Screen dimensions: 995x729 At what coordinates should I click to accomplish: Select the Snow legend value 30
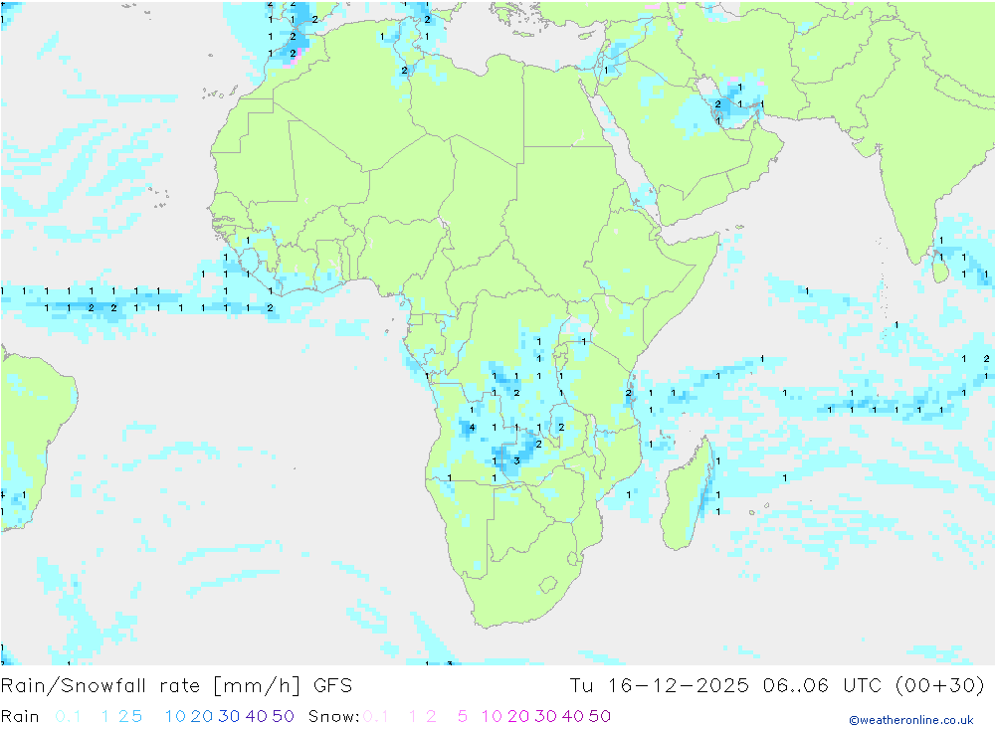(x=545, y=716)
